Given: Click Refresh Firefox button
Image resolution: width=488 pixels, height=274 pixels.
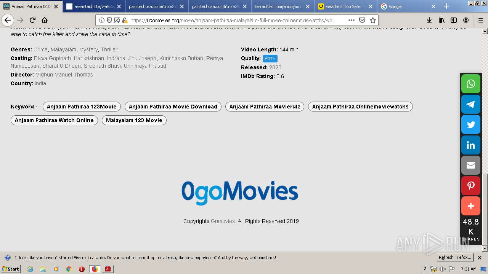Looking at the screenshot, I should pos(455,258).
